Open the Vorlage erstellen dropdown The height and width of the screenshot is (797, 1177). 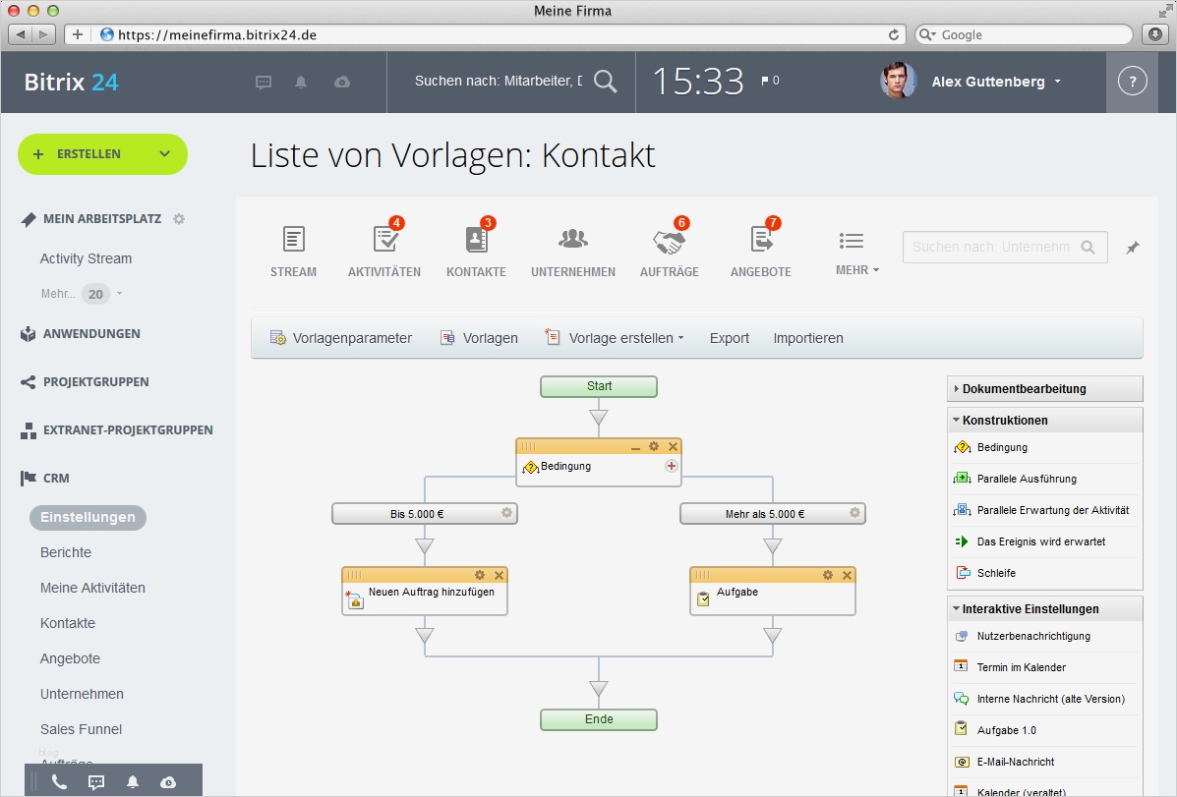click(619, 337)
